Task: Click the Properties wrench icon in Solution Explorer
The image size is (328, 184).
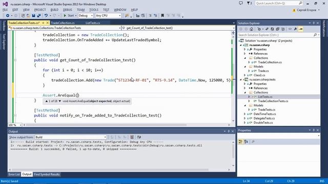Action: click(x=295, y=29)
